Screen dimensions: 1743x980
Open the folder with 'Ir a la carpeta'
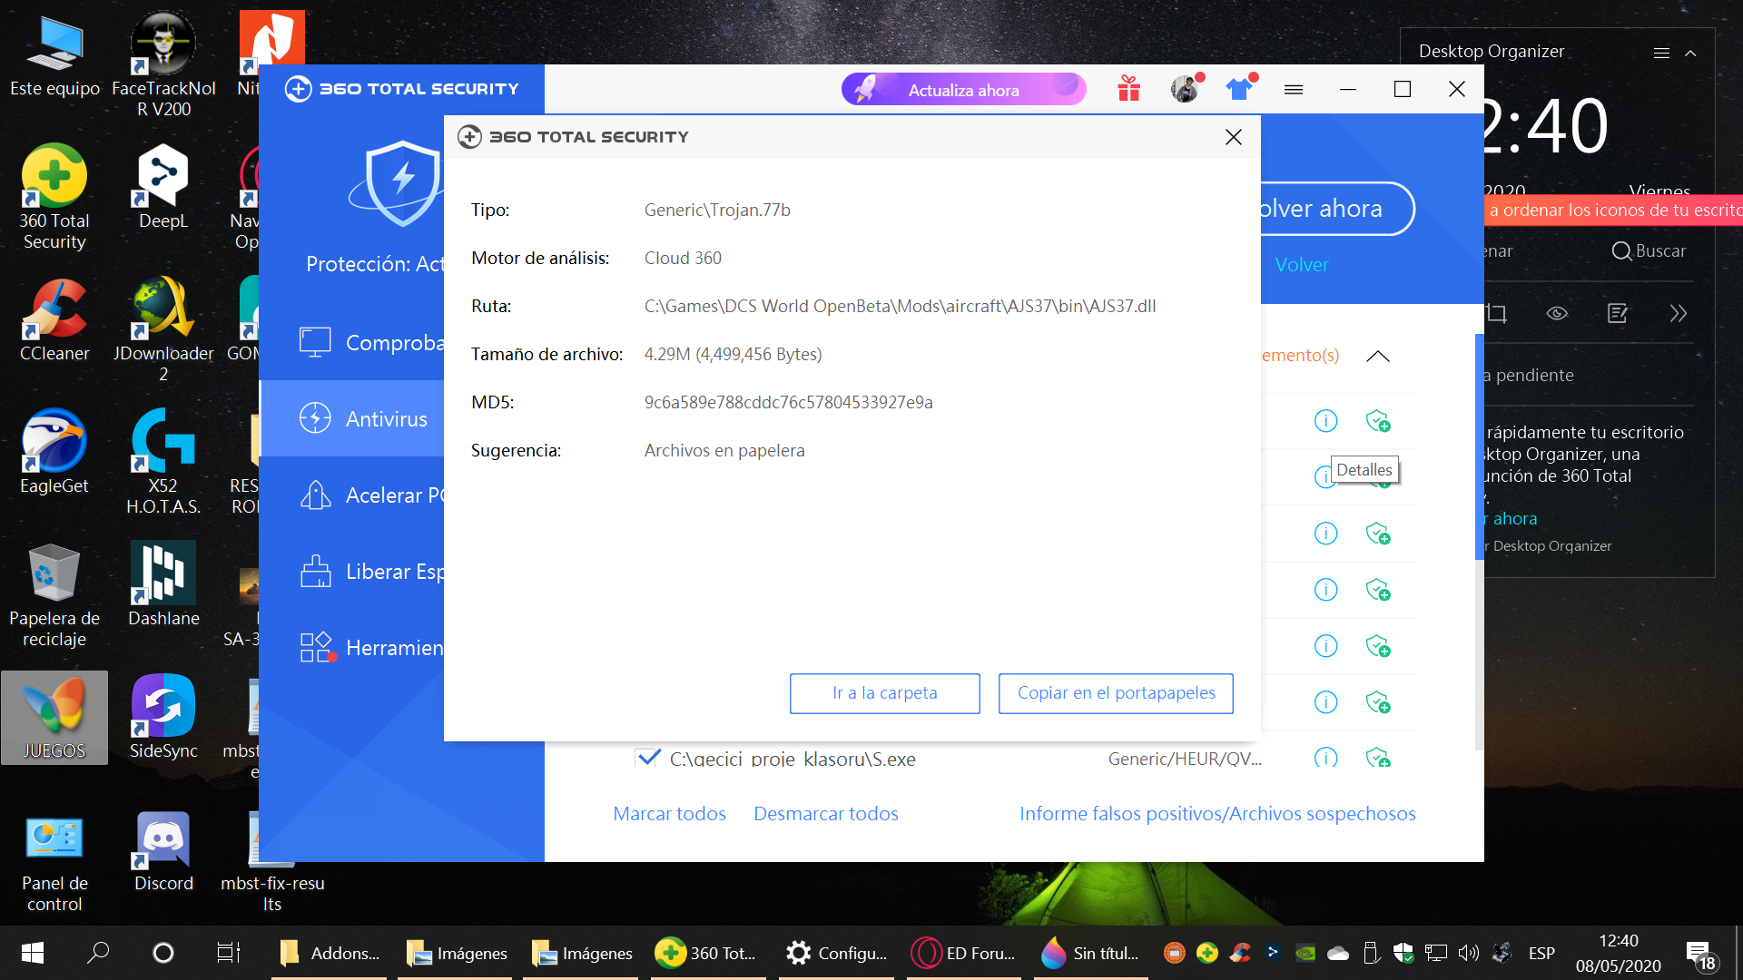[x=885, y=693]
